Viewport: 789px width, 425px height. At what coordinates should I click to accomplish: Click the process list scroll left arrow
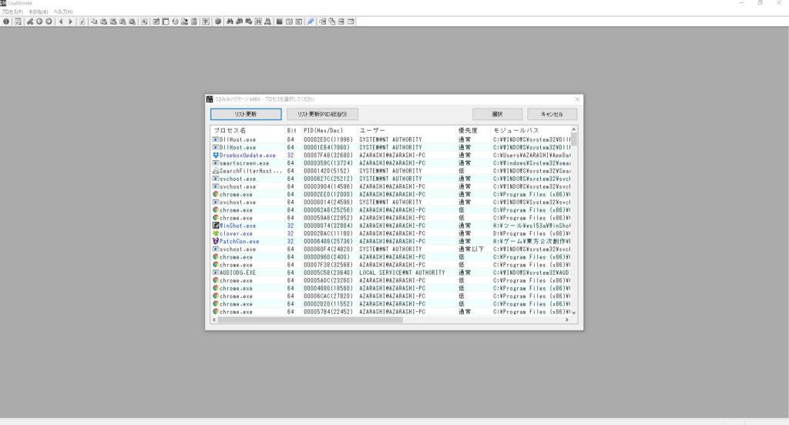pos(214,320)
